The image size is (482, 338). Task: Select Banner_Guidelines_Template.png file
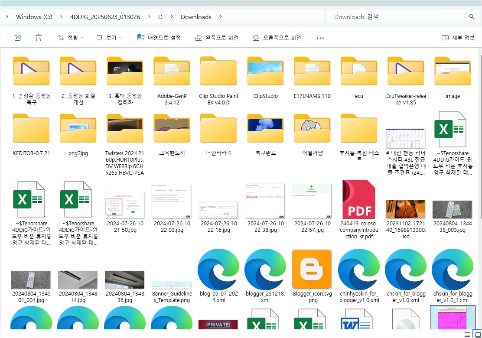click(172, 292)
